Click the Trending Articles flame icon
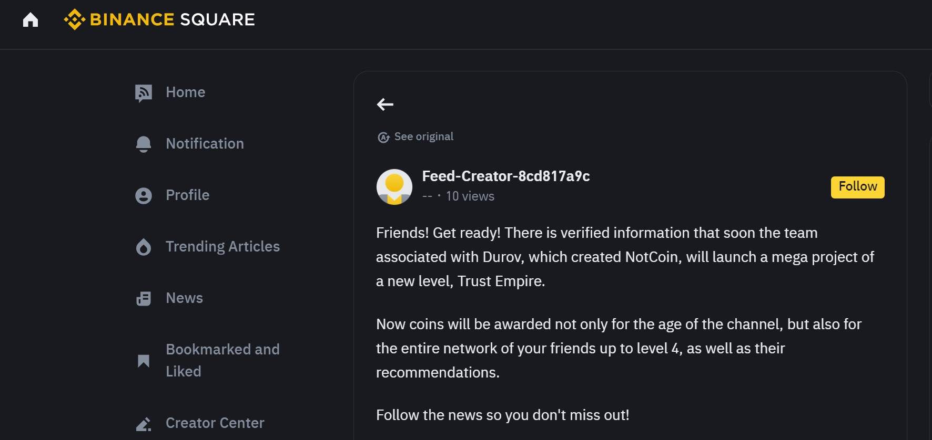 [x=143, y=247]
